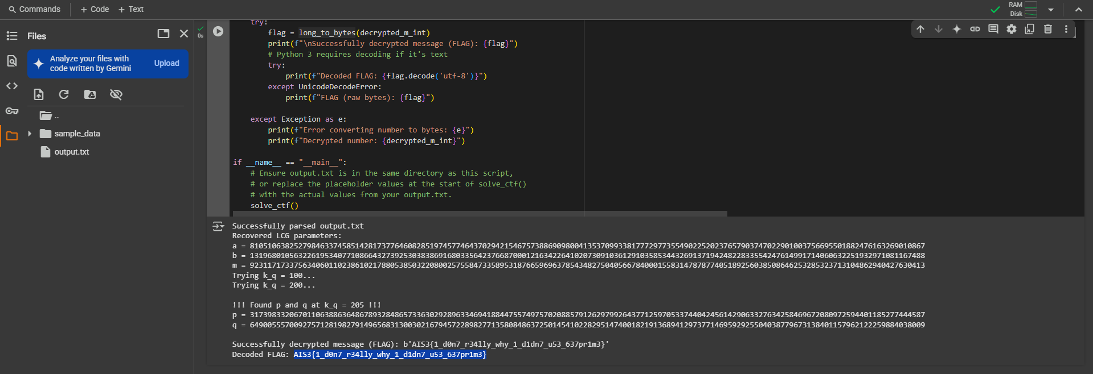Toggle the output collapse icon

coord(218,226)
